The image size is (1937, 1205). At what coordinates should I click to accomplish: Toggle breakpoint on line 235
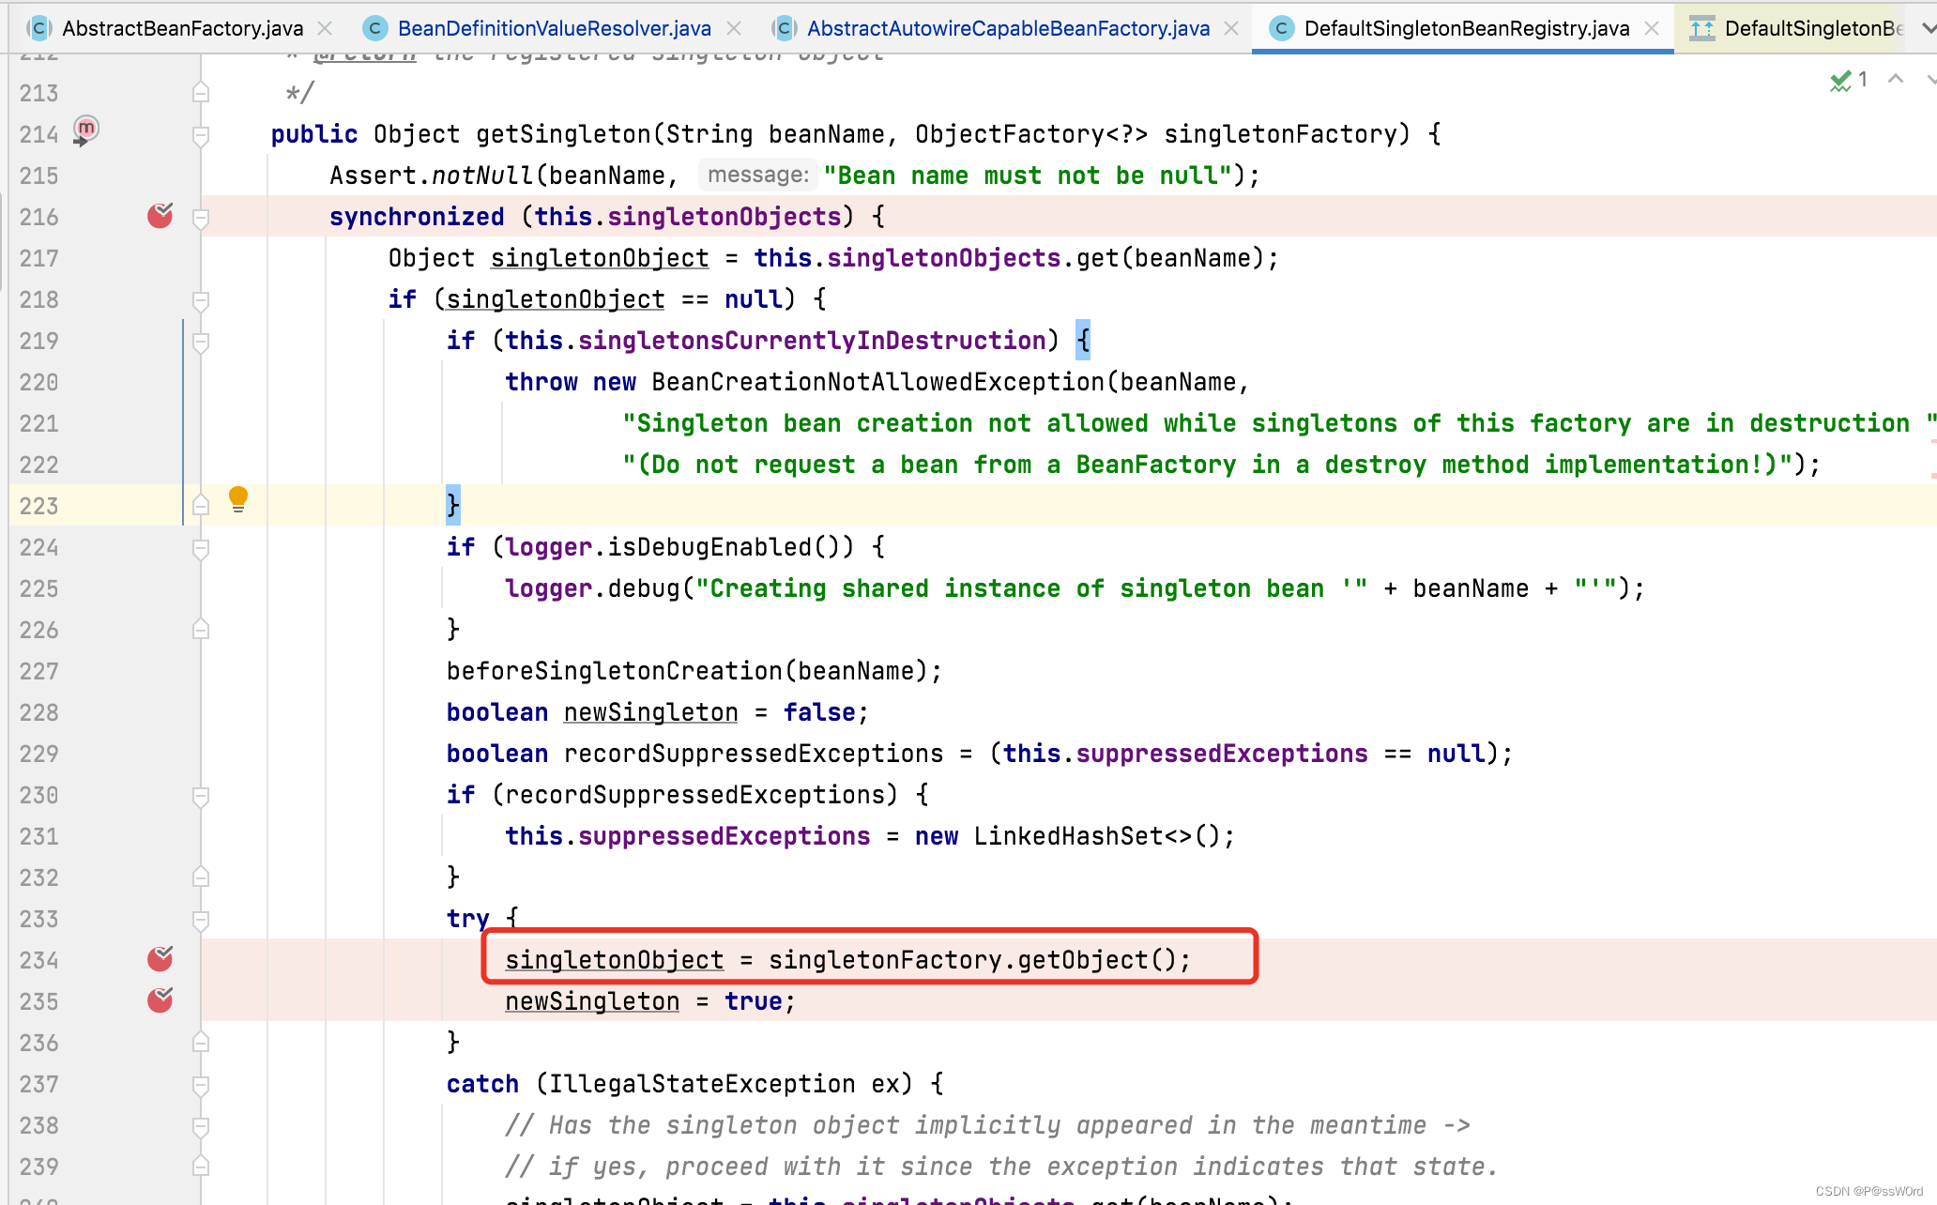160,1000
